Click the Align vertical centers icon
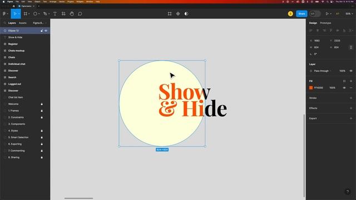 338,31
